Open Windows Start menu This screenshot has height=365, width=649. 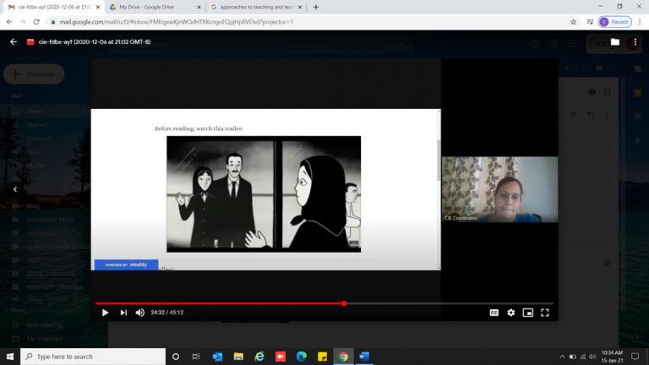tap(10, 357)
